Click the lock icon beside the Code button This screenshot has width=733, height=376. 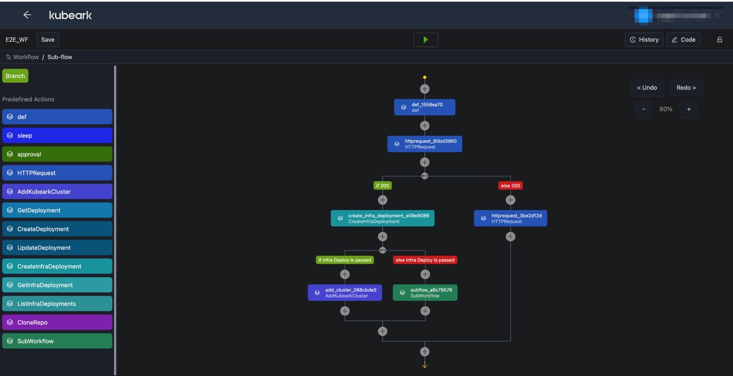click(x=720, y=39)
